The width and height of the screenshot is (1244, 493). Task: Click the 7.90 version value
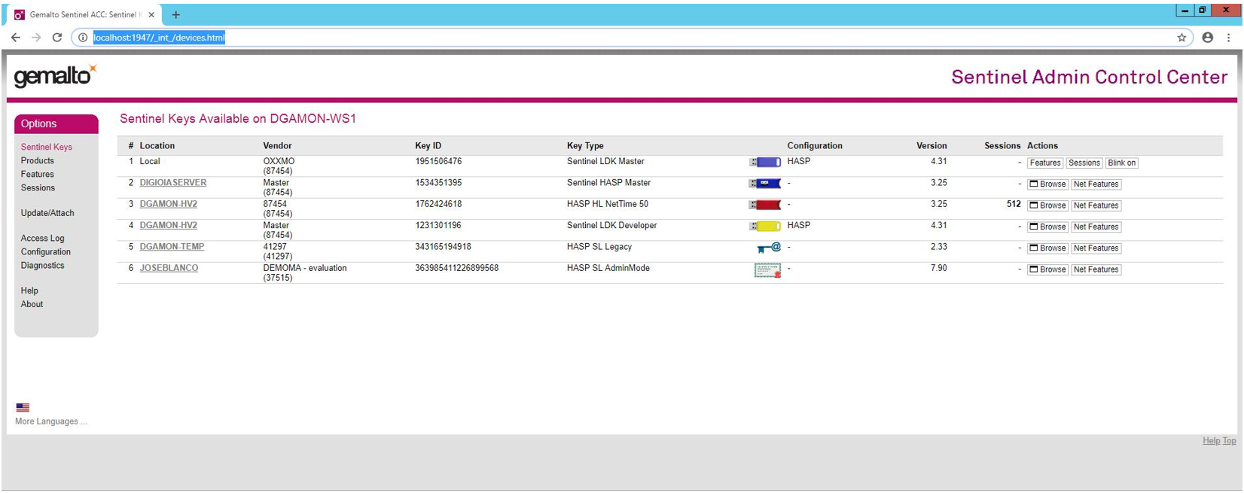click(x=939, y=268)
